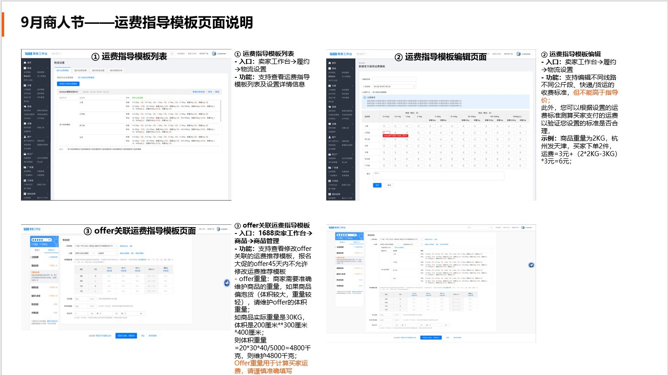Click round assistant icon in fourth screenshot
Image resolution: width=668 pixels, height=375 pixels.
(x=531, y=265)
